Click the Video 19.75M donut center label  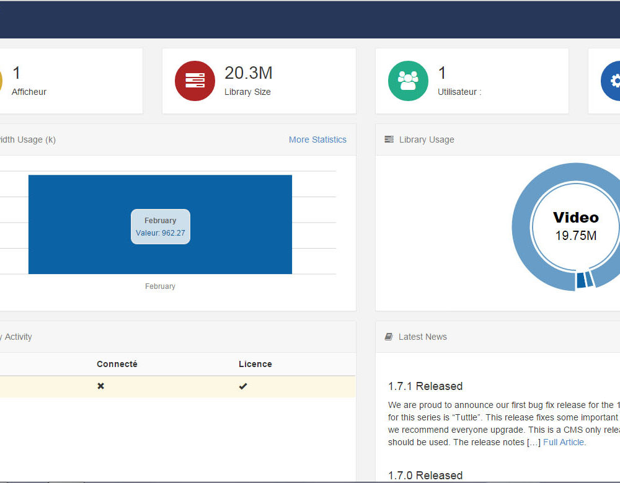576,226
